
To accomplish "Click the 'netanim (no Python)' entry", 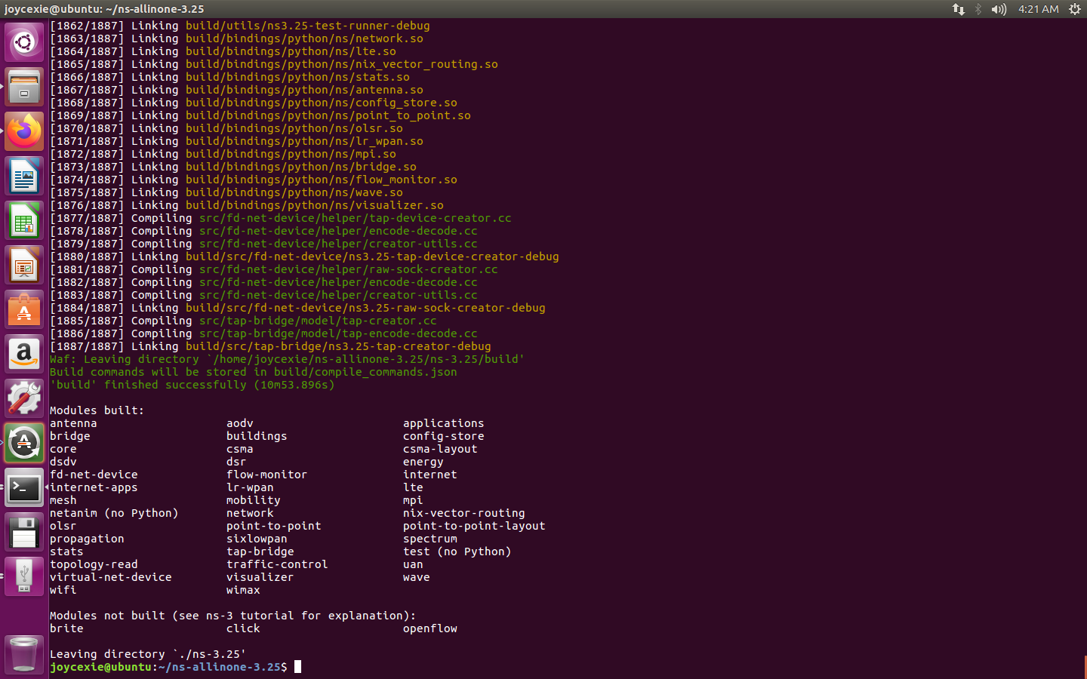I will coord(114,513).
